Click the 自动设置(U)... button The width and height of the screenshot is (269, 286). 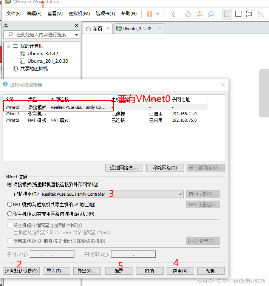203,194
